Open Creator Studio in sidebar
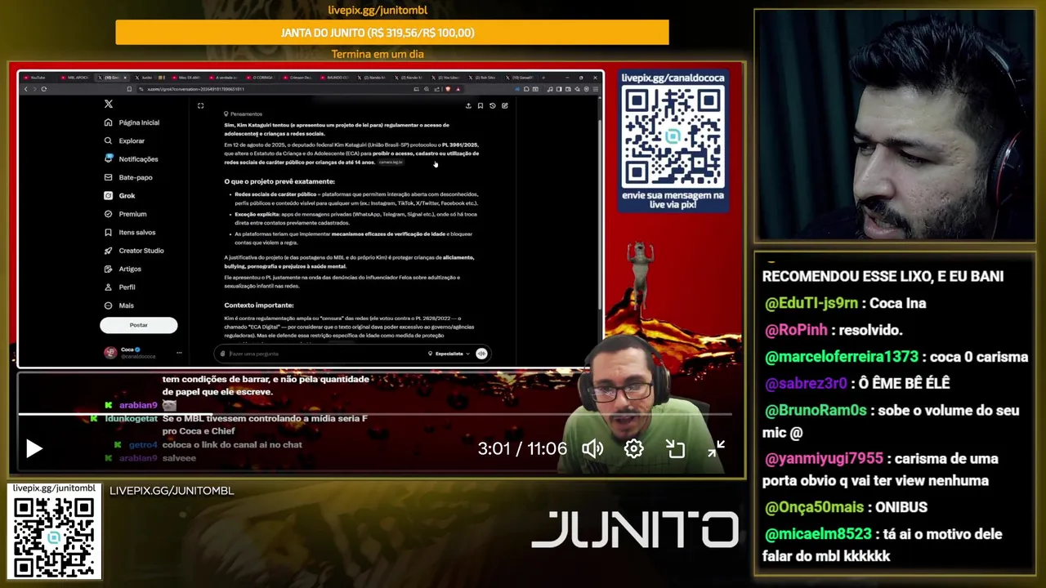The width and height of the screenshot is (1046, 588). click(134, 251)
